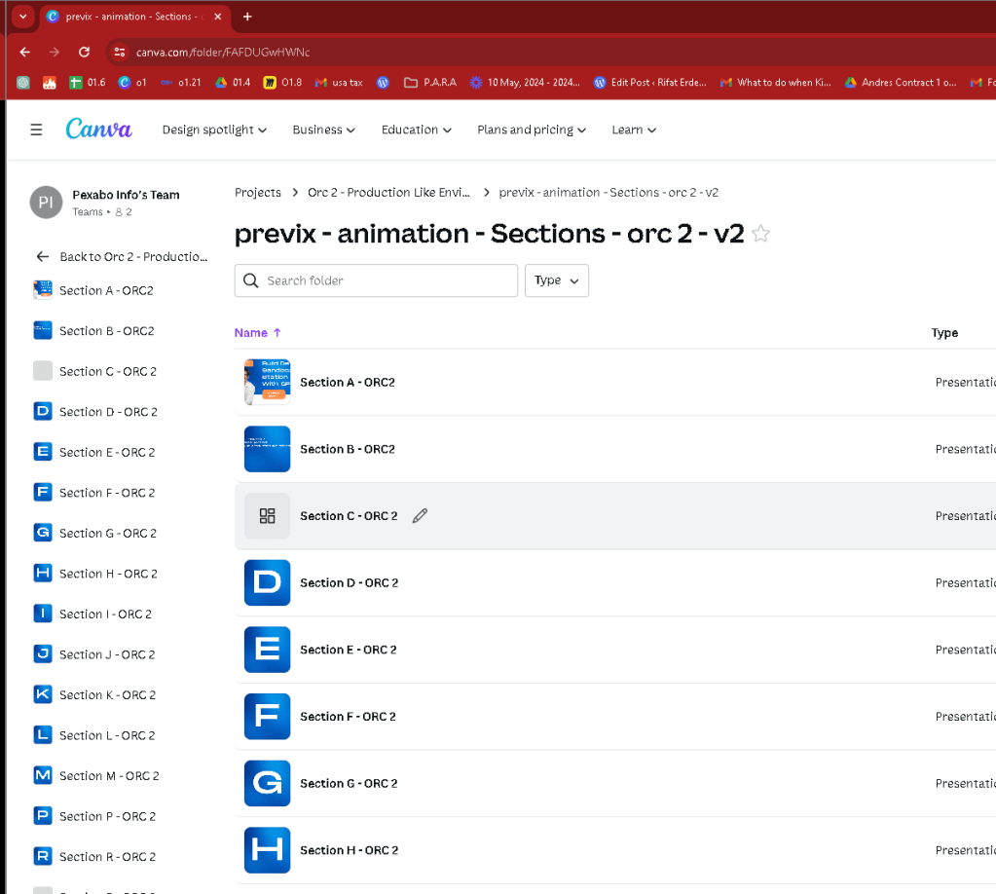The height and width of the screenshot is (894, 996).
Task: Expand the Learn menu
Action: coord(633,130)
